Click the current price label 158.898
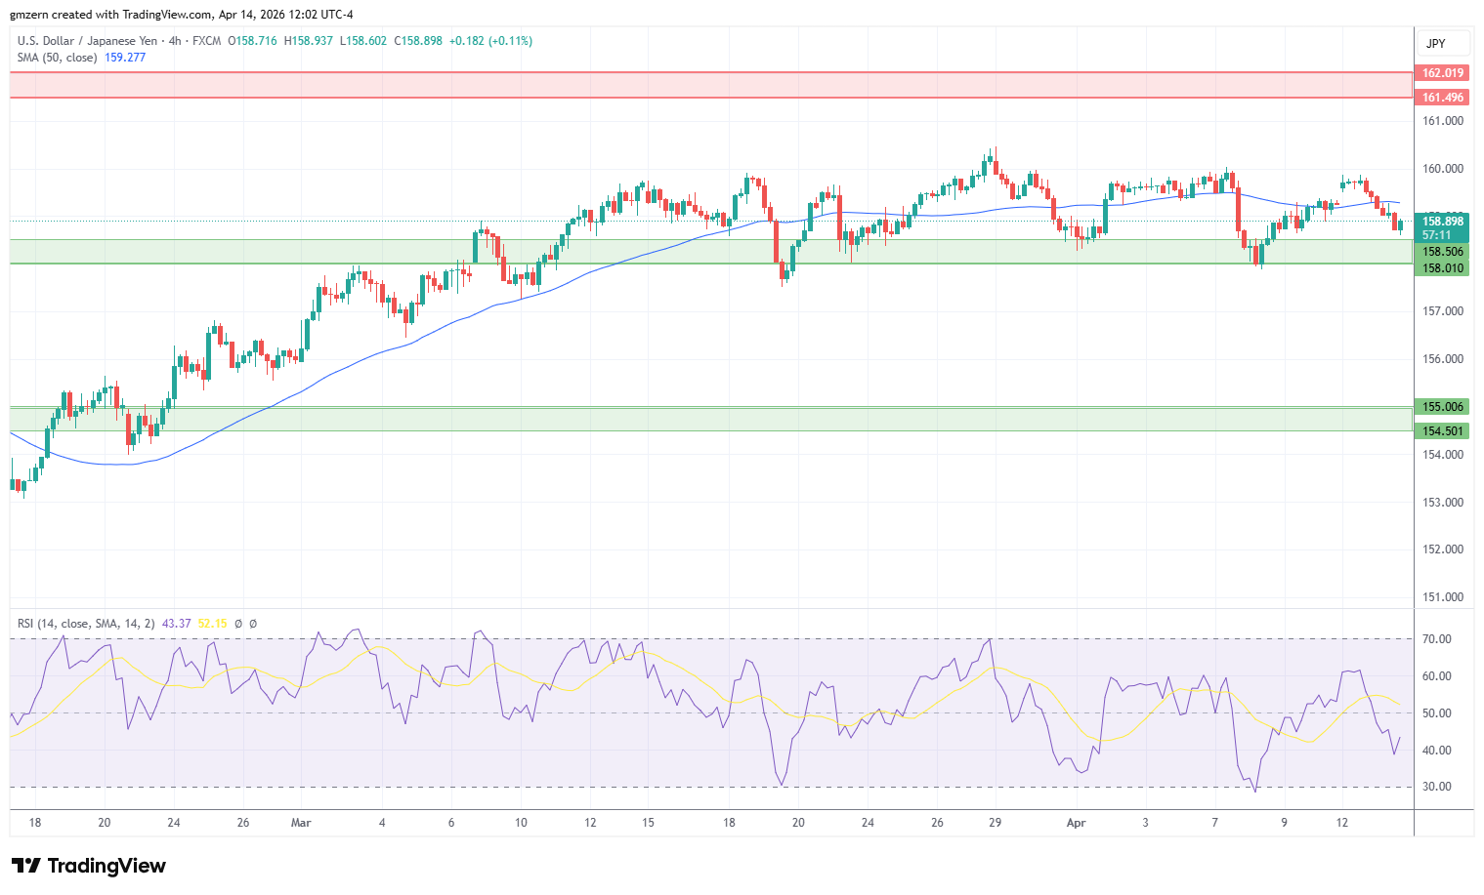 [x=1442, y=222]
